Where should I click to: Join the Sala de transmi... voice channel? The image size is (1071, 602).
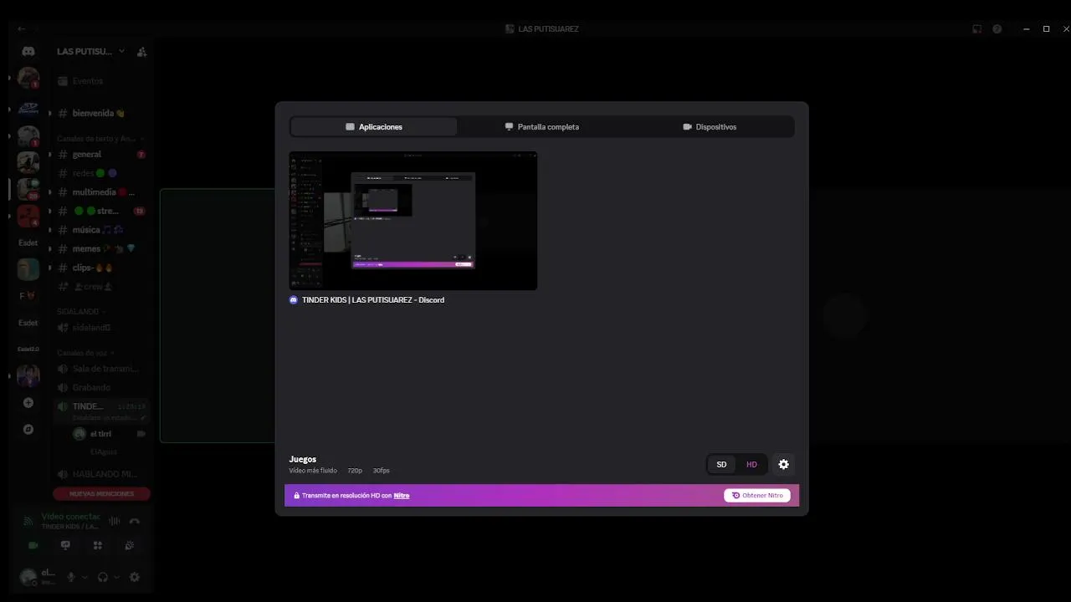click(100, 369)
